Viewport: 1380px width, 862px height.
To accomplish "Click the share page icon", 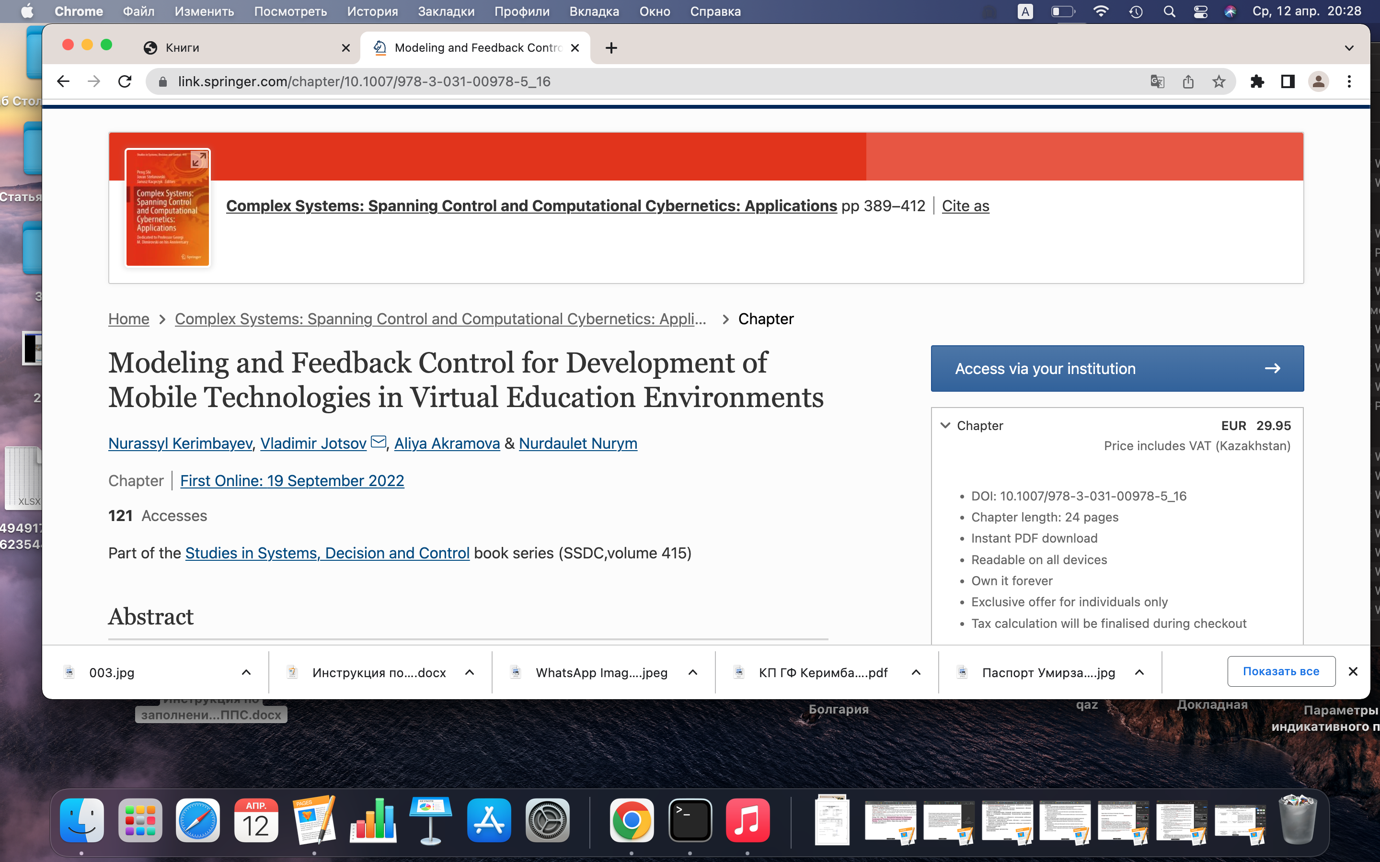I will [1188, 81].
